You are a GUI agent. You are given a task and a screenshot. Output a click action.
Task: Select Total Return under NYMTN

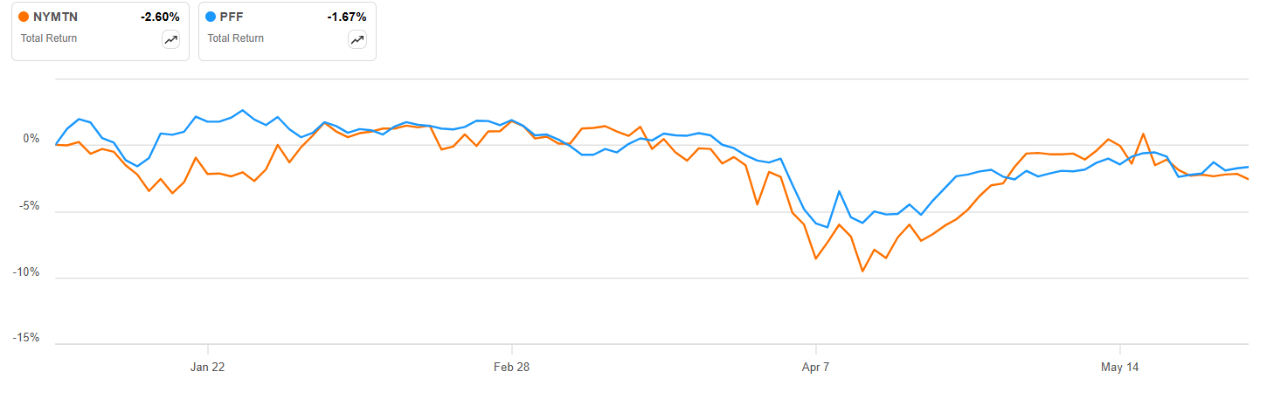coord(49,38)
